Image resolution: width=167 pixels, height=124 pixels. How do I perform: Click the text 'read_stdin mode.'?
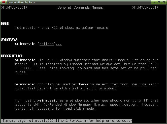pos(79,108)
